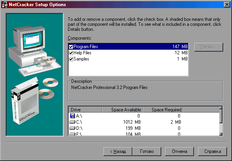Screen dimensions: 232x161
Task: Click the 2 MB space required value
Action: [176, 122]
